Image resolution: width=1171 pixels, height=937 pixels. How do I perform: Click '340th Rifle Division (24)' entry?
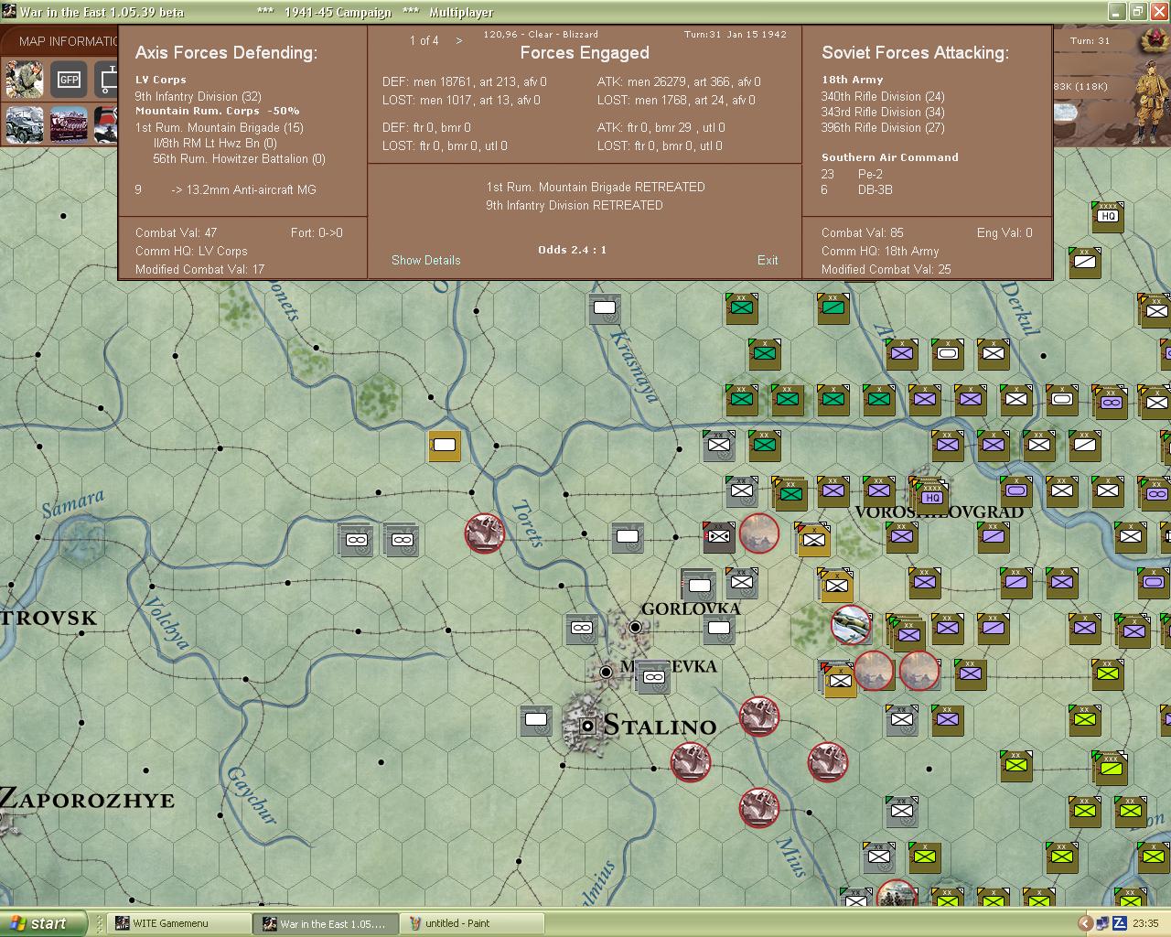pyautogui.click(x=883, y=96)
